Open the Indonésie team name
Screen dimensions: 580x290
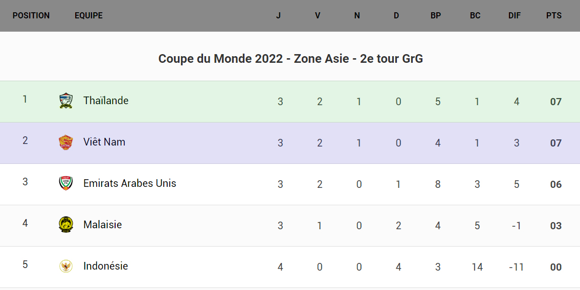click(x=106, y=266)
